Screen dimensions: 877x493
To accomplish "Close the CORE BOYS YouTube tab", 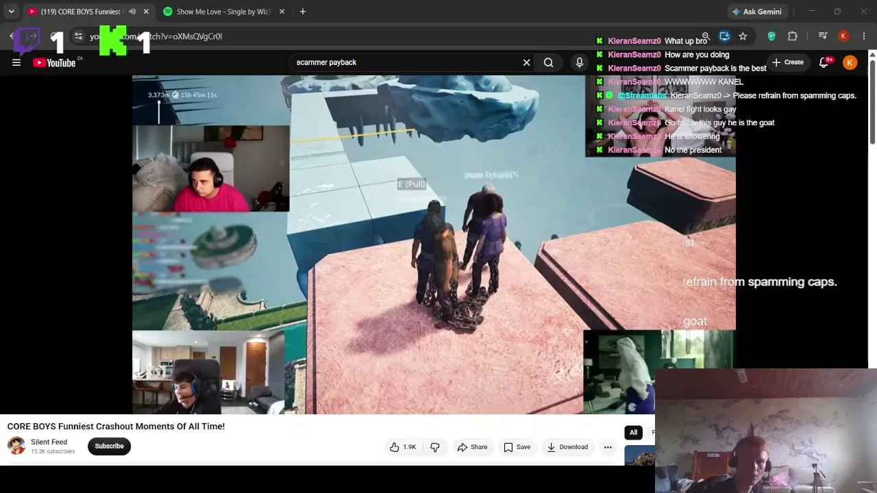I will pyautogui.click(x=146, y=12).
